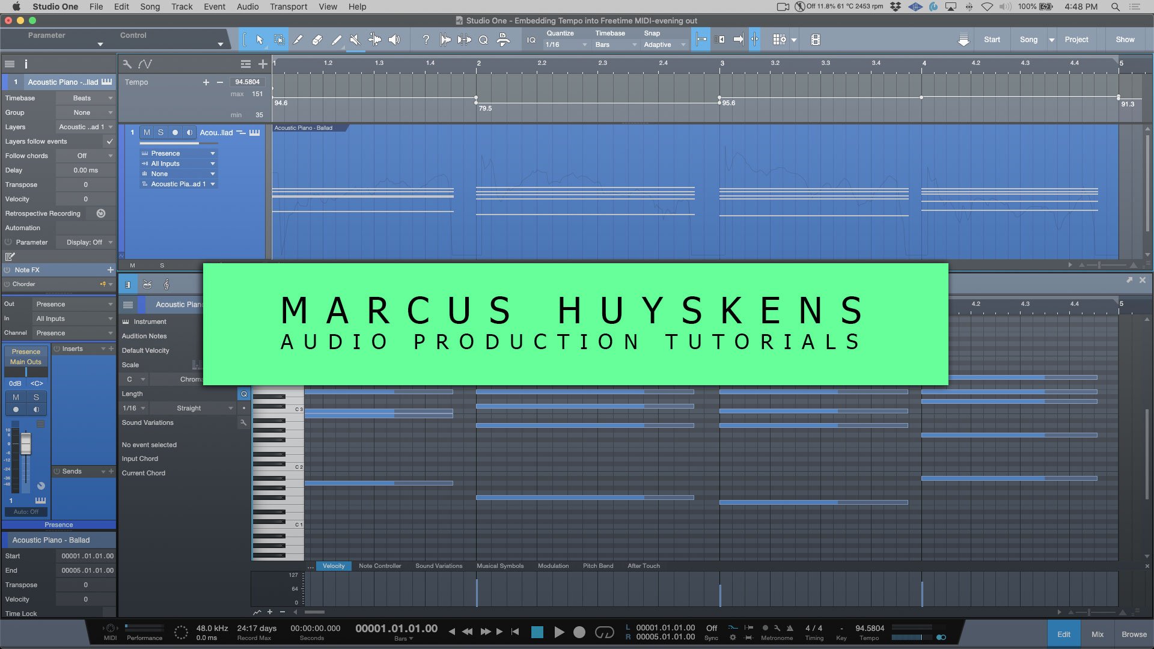Select the Eraser tool
Viewport: 1154px width, 649px height.
point(317,40)
